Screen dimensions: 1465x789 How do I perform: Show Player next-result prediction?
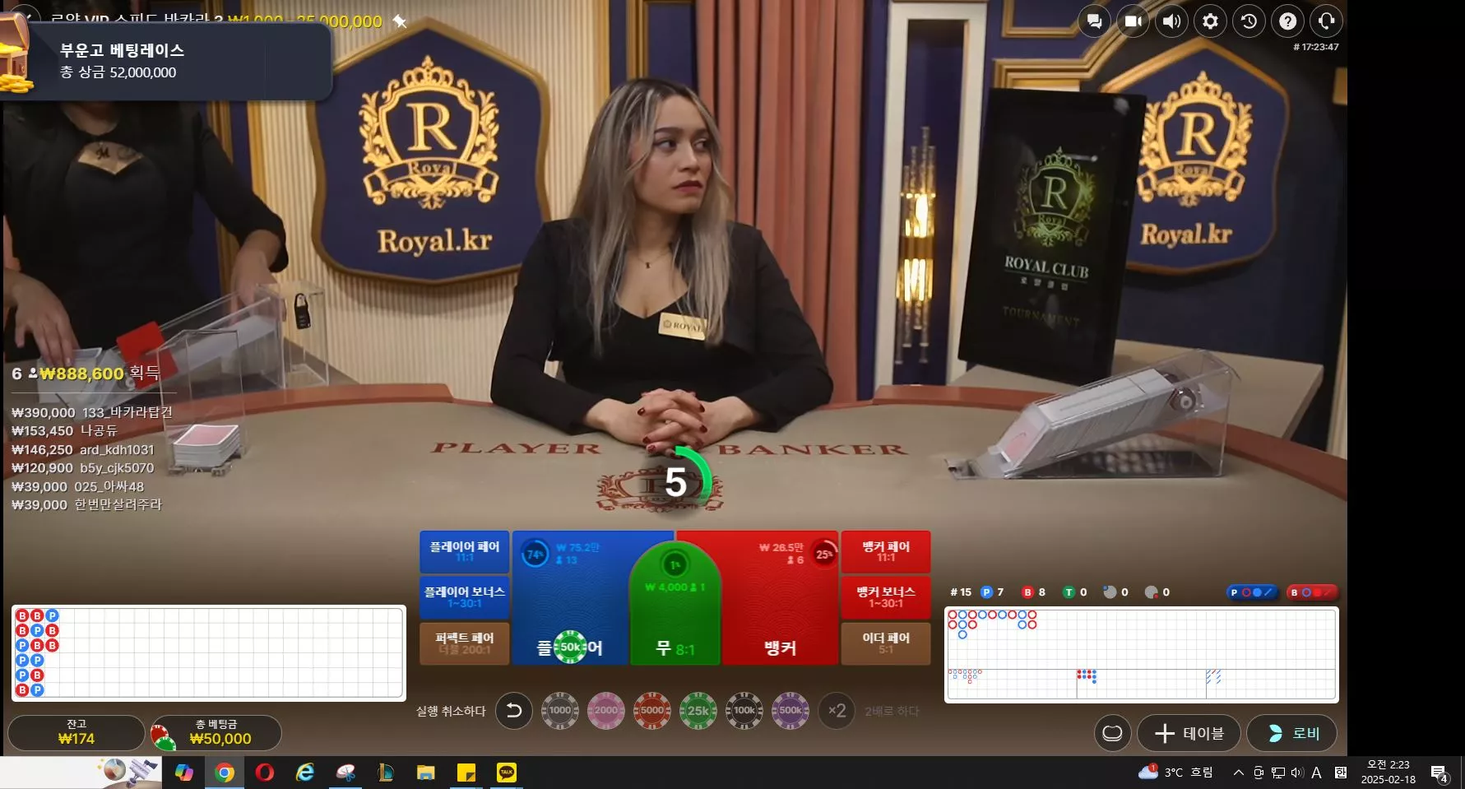pyautogui.click(x=1251, y=592)
